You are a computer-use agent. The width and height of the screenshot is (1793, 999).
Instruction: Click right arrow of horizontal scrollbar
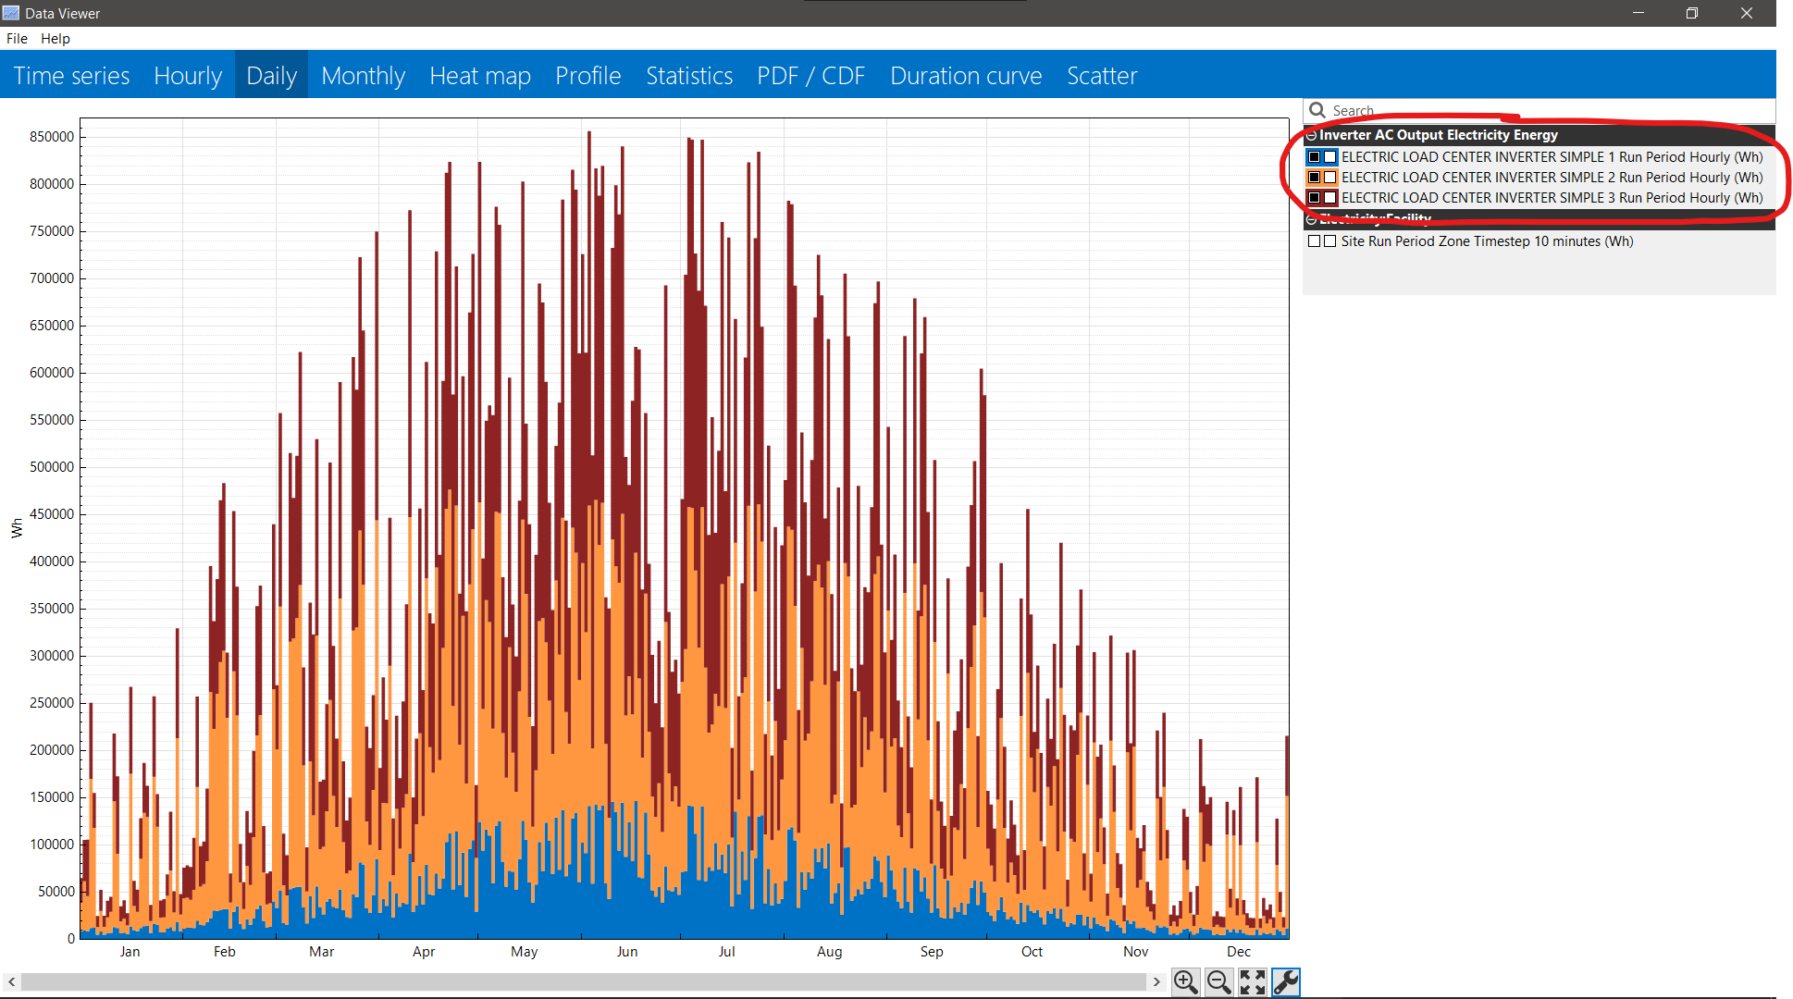(1156, 981)
